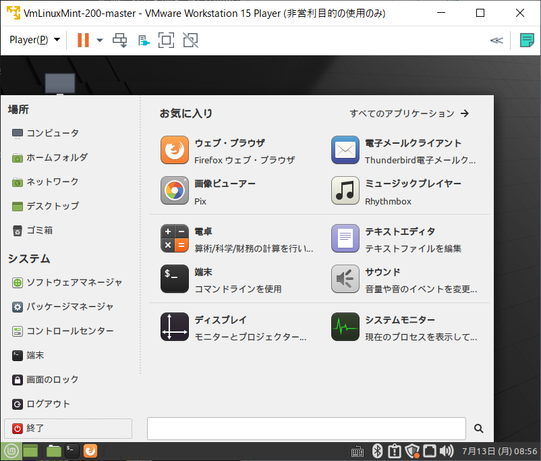The height and width of the screenshot is (461, 541).
Task: Open terminal launcher on panel
Action: coord(72,451)
